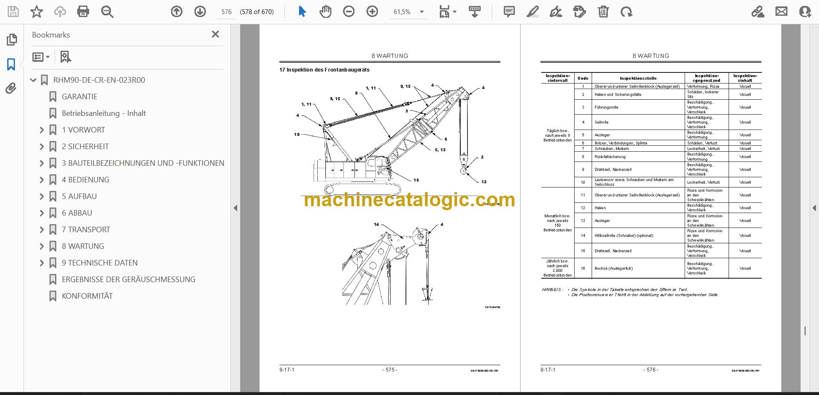Jump to ERGEBNISSE DER GERÄUSCHMESSUNG bookmark
The width and height of the screenshot is (819, 395).
(128, 280)
